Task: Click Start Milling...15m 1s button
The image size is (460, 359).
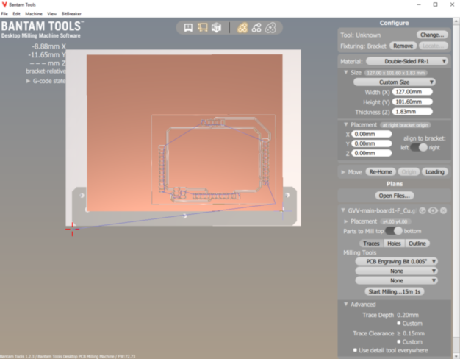Action: pyautogui.click(x=395, y=291)
